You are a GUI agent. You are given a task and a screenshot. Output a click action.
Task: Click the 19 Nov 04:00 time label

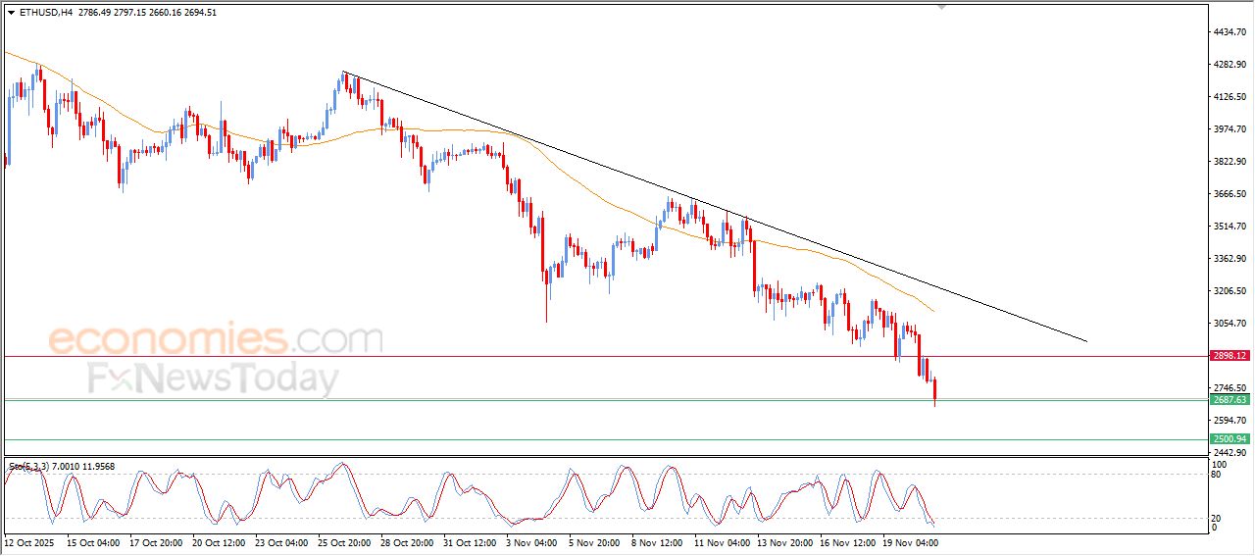[908, 541]
